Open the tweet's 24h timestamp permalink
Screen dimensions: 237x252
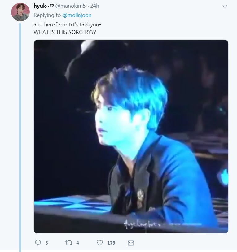94,6
